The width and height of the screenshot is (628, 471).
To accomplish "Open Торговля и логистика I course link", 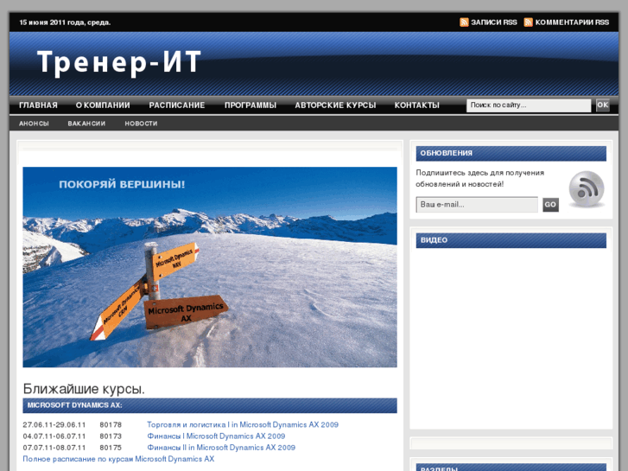I will tap(243, 424).
